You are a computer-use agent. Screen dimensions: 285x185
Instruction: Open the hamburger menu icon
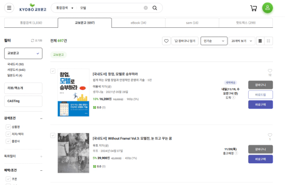[9, 8]
